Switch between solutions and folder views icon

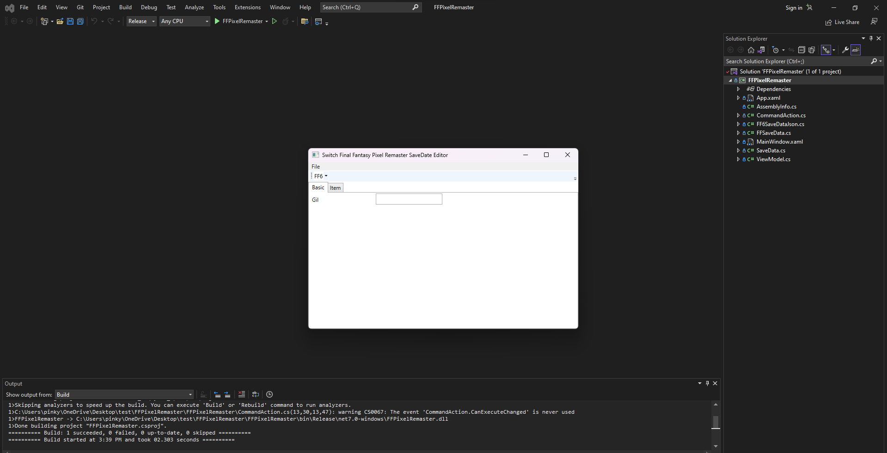(761, 50)
